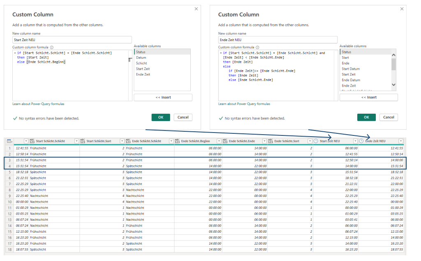Viewport: 421px width, 261px height.
Task: Open Learn about Power Query formulas in Ende Zeit NEU dialog
Action: point(244,104)
